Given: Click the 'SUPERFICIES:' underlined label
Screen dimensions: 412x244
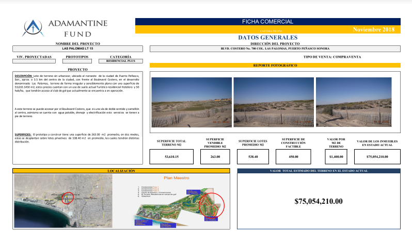Looking at the screenshot, I should click(x=23, y=135).
